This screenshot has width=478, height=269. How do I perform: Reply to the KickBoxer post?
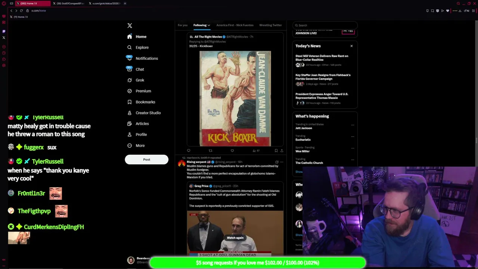(x=189, y=151)
